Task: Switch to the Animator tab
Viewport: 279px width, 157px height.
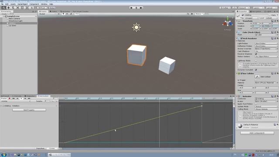Action: (65, 11)
